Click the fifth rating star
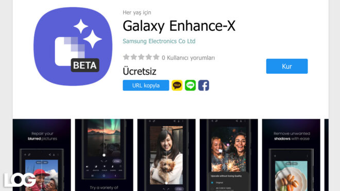The width and height of the screenshot is (340, 191). 156,57
